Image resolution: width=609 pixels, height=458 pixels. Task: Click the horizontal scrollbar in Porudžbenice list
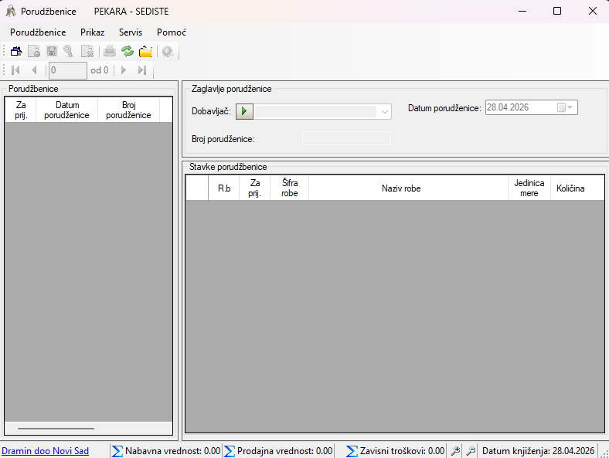(56, 429)
